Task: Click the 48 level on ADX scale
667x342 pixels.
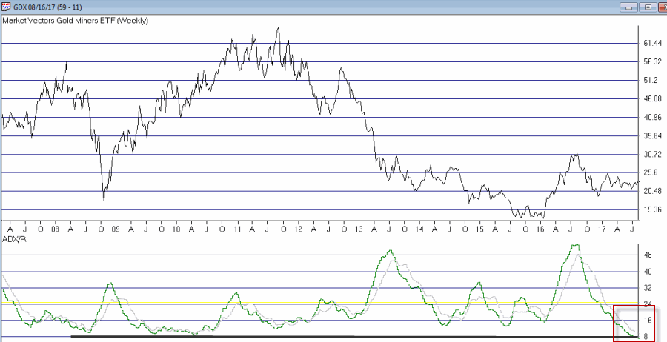Action: coord(648,255)
